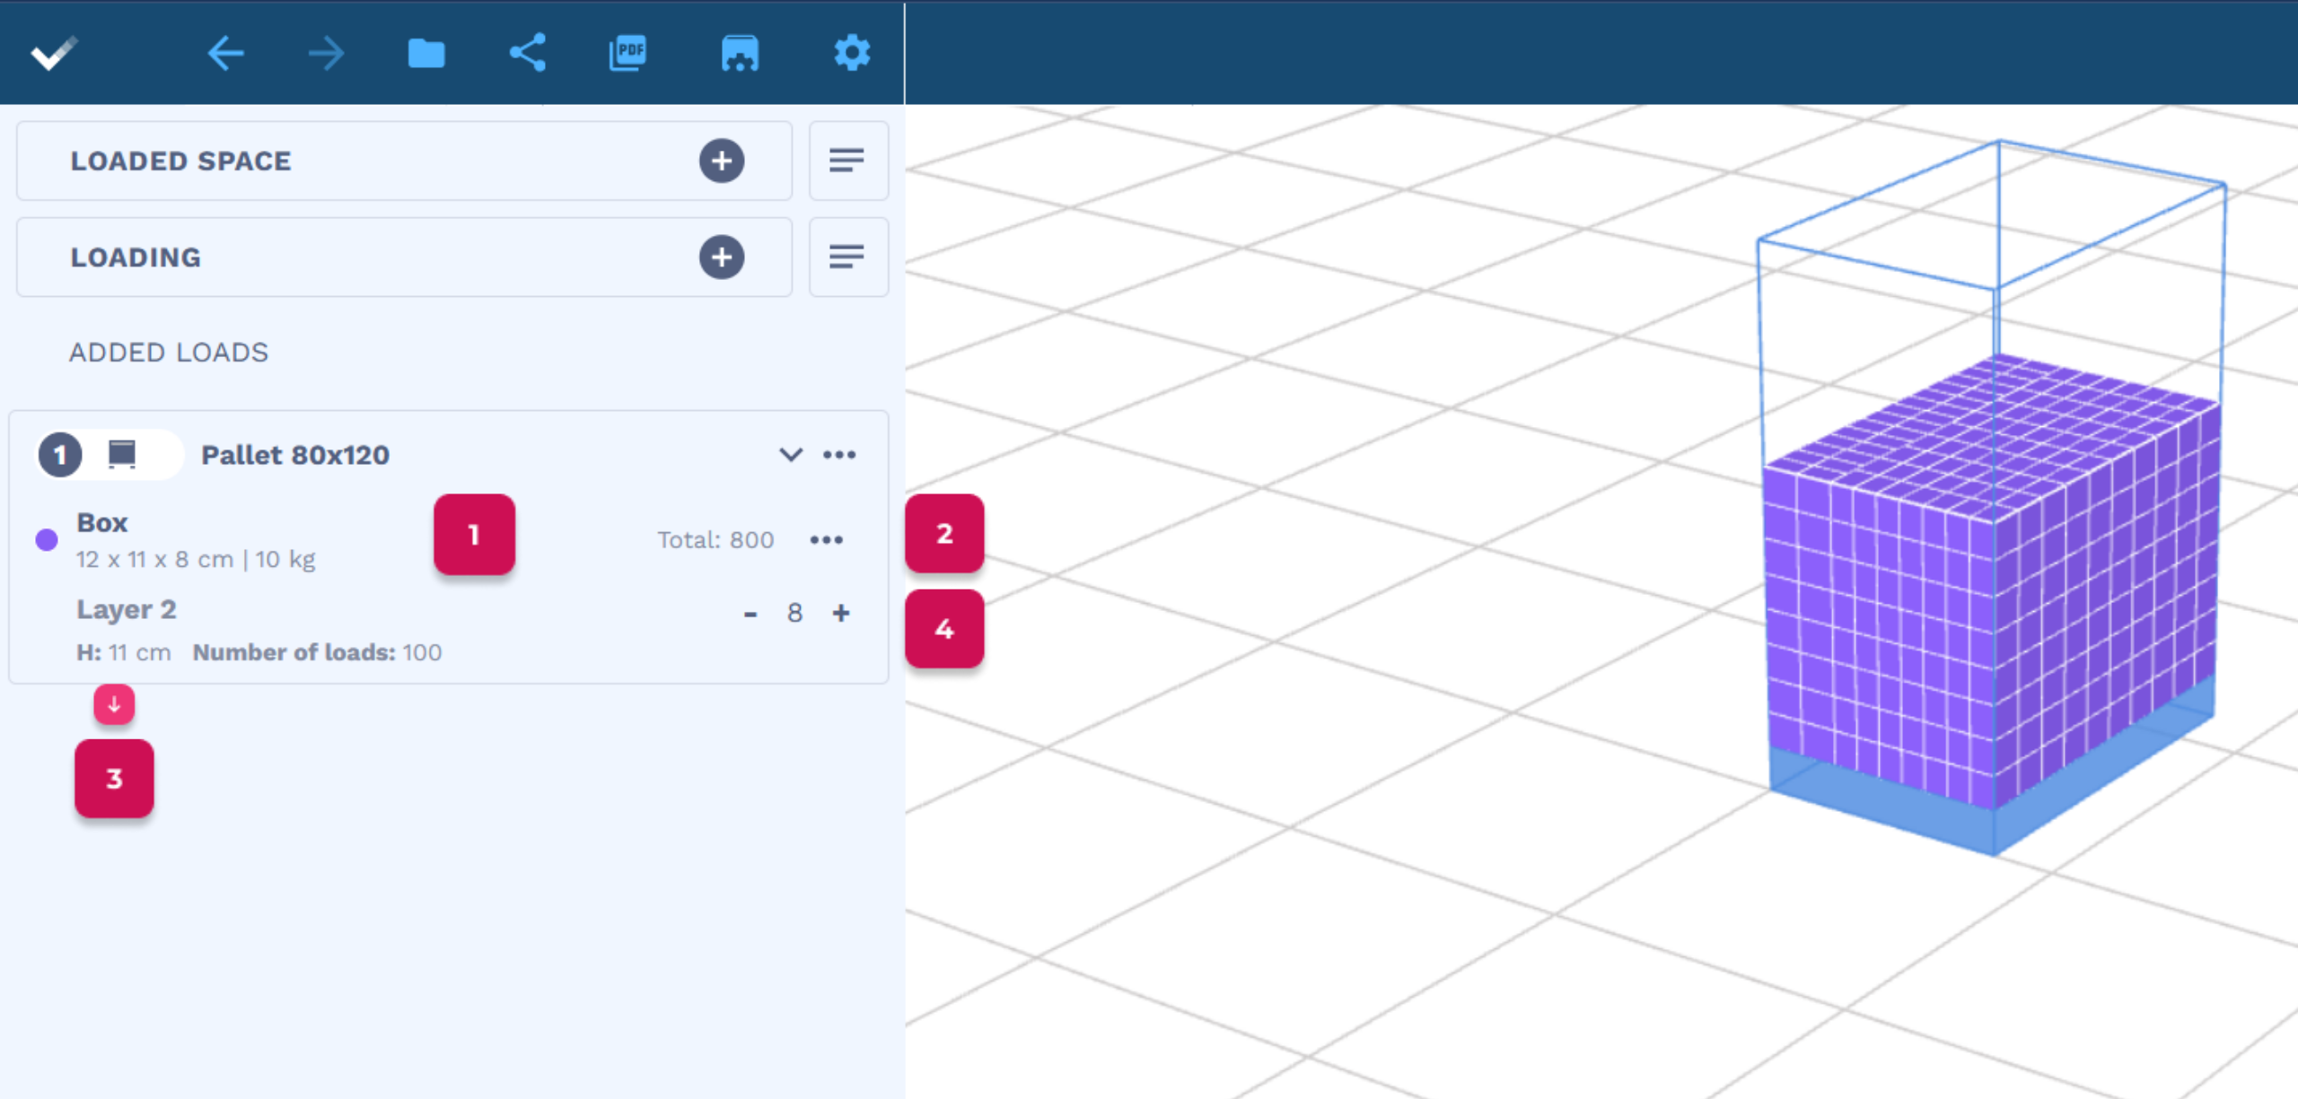The width and height of the screenshot is (2298, 1099).
Task: Open the Pallet 80x120 more options menu
Action: 839,454
